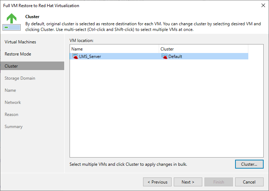Open the Network step in sidebar
Viewport: 269px width, 191px height.
click(x=13, y=102)
